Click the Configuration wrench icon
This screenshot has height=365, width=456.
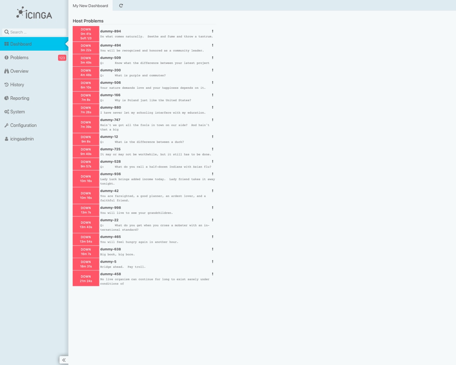pyautogui.click(x=6, y=125)
